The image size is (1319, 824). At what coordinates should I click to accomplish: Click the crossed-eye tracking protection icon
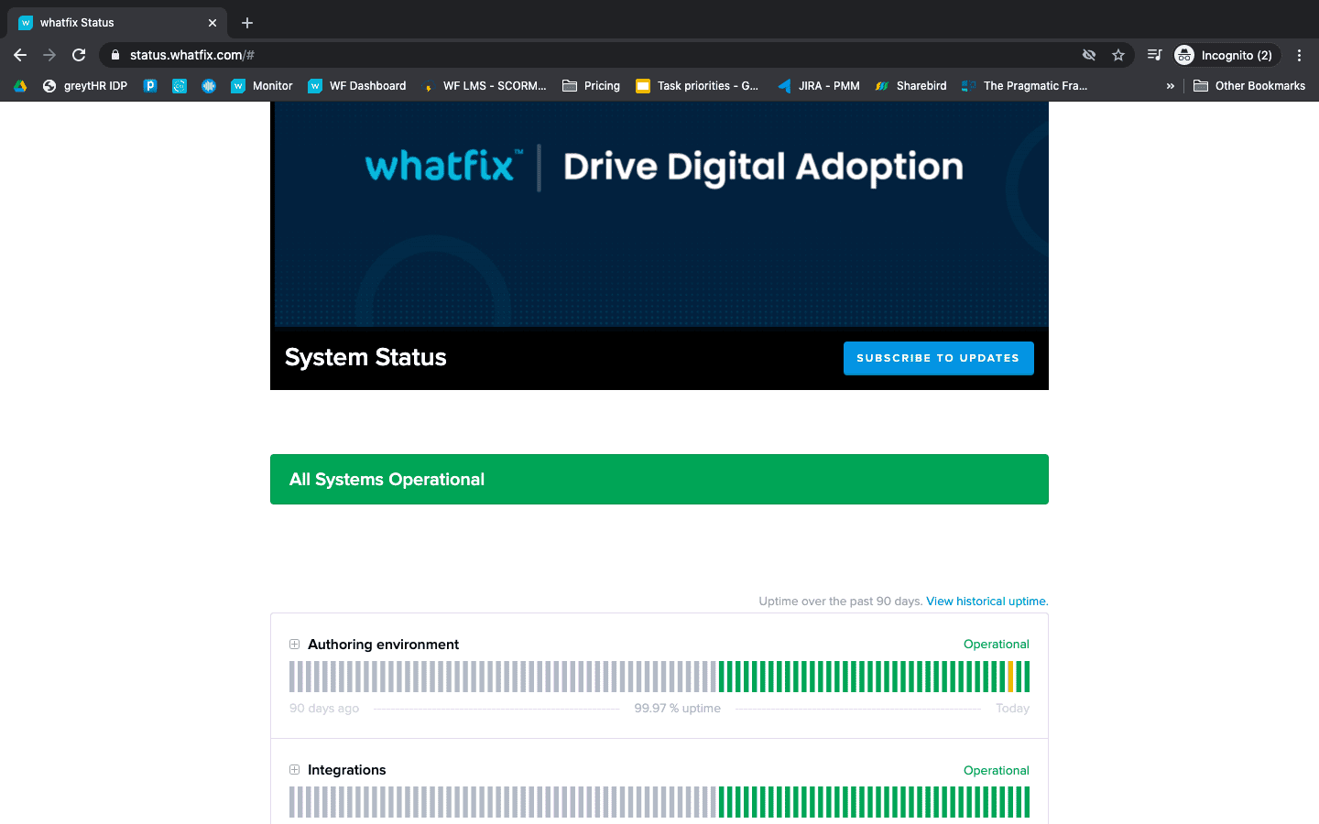(x=1089, y=55)
